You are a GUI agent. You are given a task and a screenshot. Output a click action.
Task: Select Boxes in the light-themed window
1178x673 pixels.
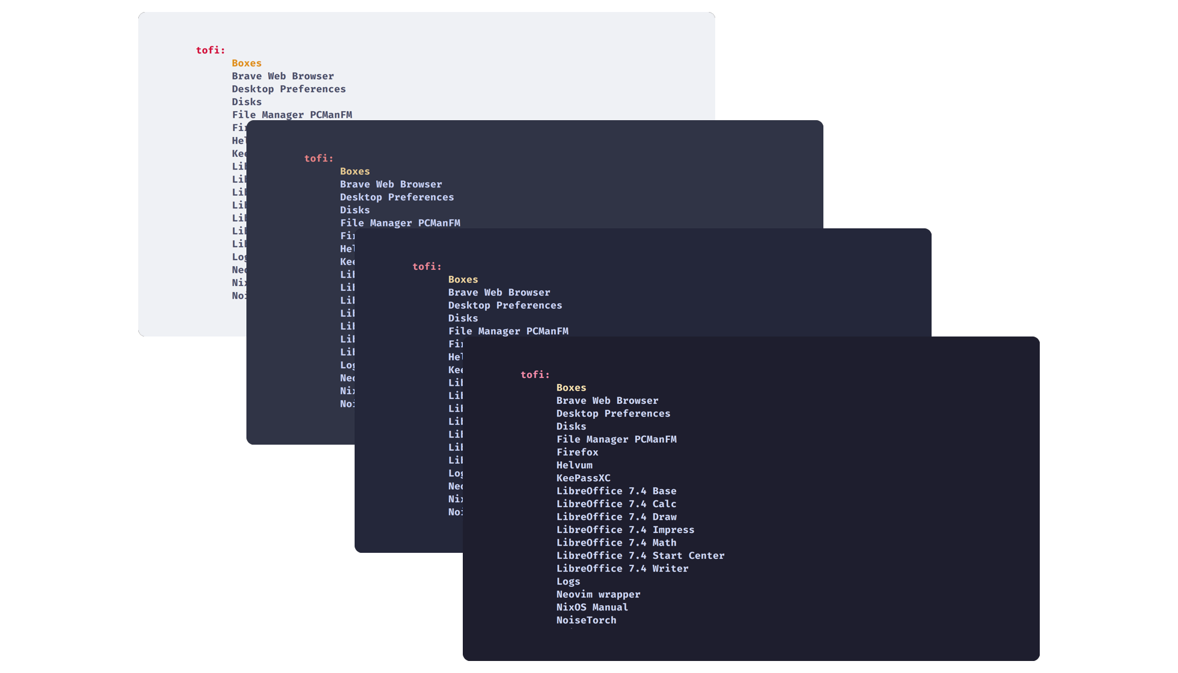246,63
